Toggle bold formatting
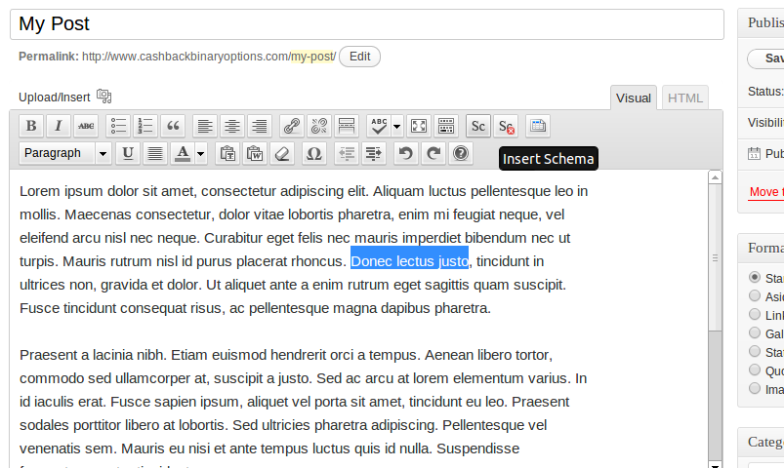The width and height of the screenshot is (784, 468). [x=31, y=126]
